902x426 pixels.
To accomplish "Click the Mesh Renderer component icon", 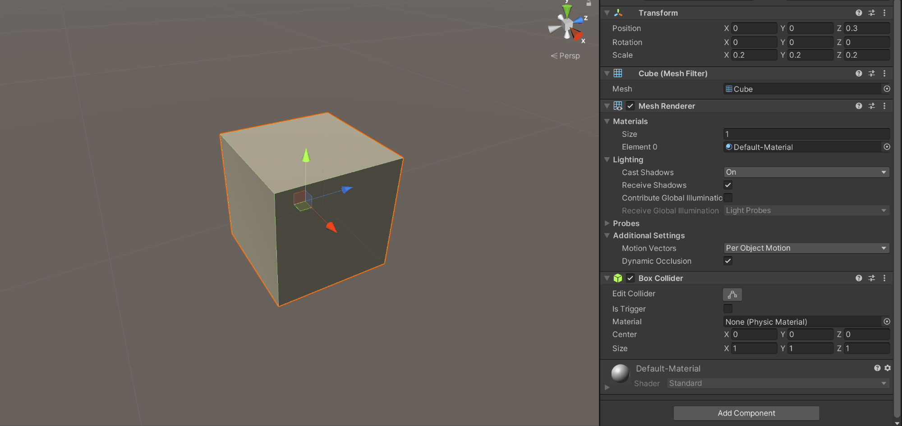I will pos(618,106).
